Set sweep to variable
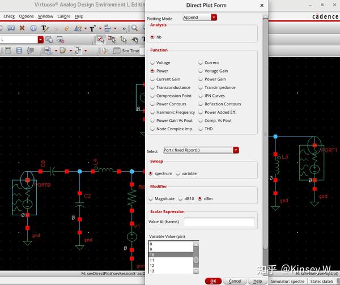This screenshot has width=340, height=285. [178, 173]
